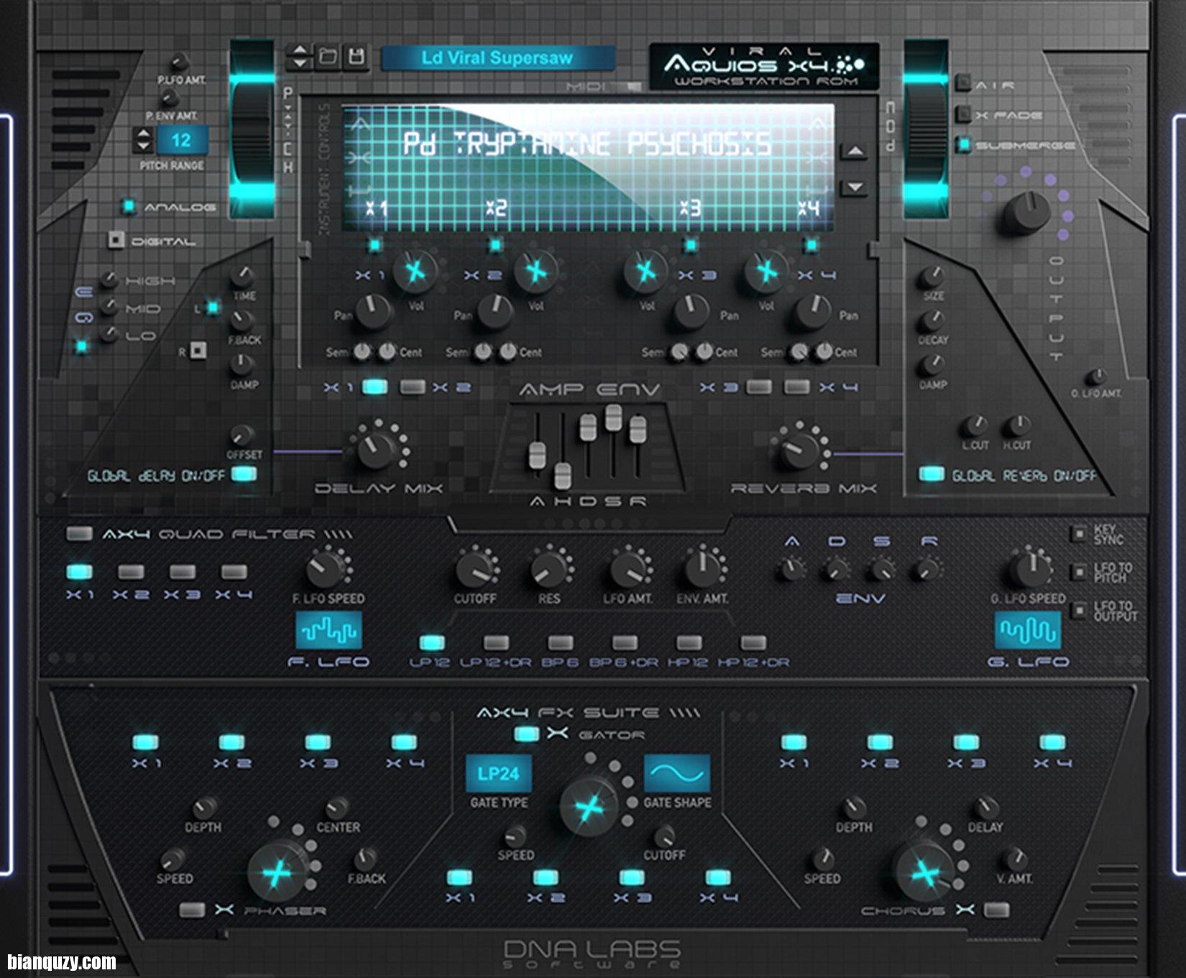Screen dimensions: 1186x978
Task: Click the Pitch Range value 12 field
Action: pos(182,140)
